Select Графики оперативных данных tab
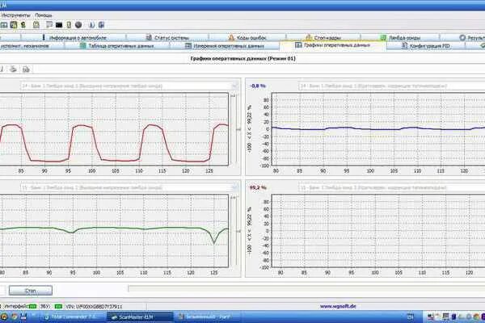 [333, 45]
